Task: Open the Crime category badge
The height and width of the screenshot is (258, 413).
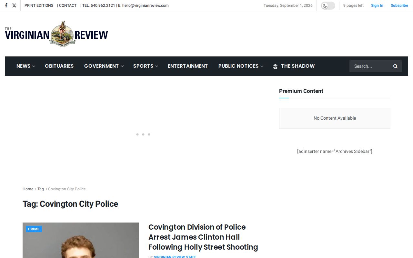Action: 34,229
